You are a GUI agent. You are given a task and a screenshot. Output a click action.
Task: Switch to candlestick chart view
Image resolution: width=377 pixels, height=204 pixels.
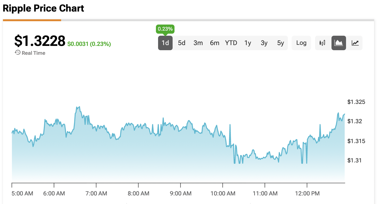[322, 43]
